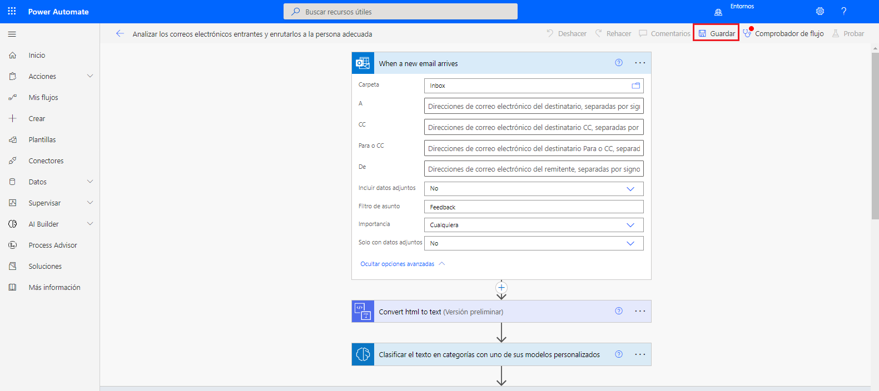
Task: Click the AI Builder brain icon on classify step
Action: pos(363,354)
